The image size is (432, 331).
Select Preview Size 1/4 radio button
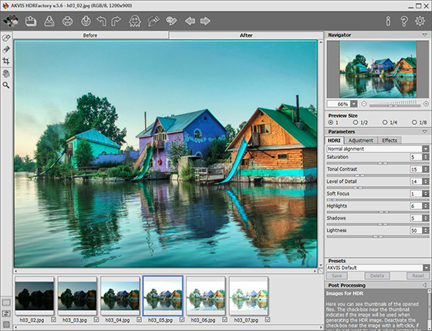pyautogui.click(x=385, y=123)
